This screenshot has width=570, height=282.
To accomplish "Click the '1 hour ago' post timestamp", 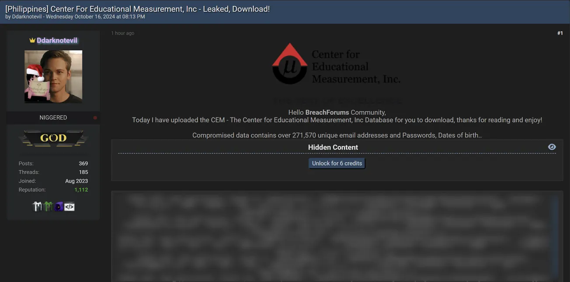I will [122, 33].
